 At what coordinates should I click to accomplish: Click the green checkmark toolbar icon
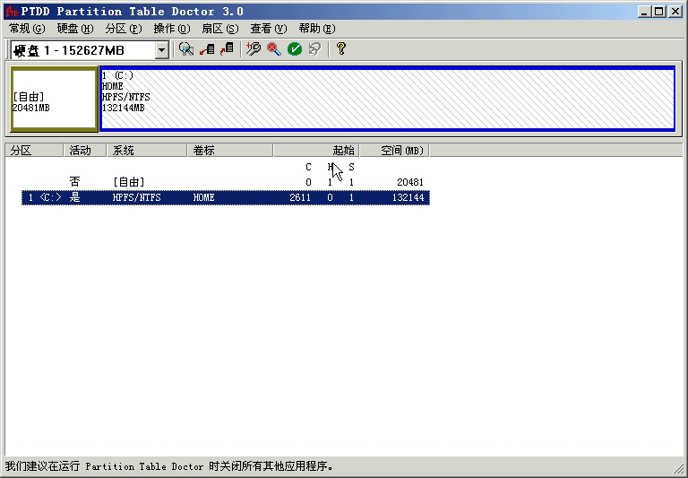click(294, 49)
